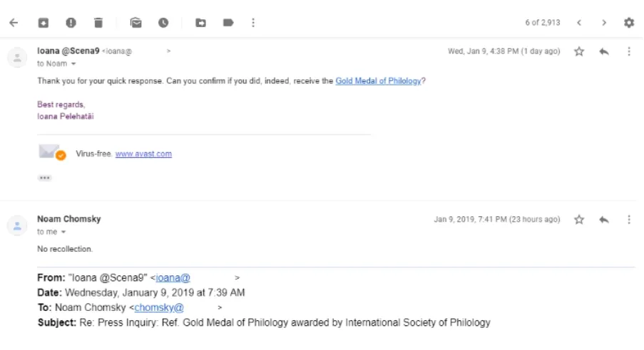
Task: Archive this email conversation
Action: [x=44, y=23]
